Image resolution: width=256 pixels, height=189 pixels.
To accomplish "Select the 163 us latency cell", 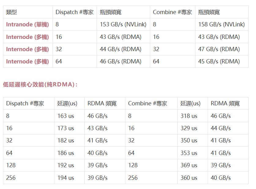I will tap(66, 116).
